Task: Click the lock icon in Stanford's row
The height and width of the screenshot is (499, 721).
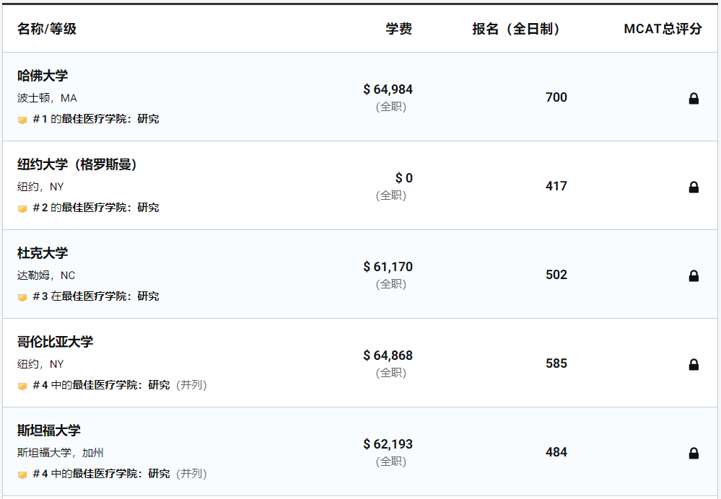Action: click(x=694, y=453)
